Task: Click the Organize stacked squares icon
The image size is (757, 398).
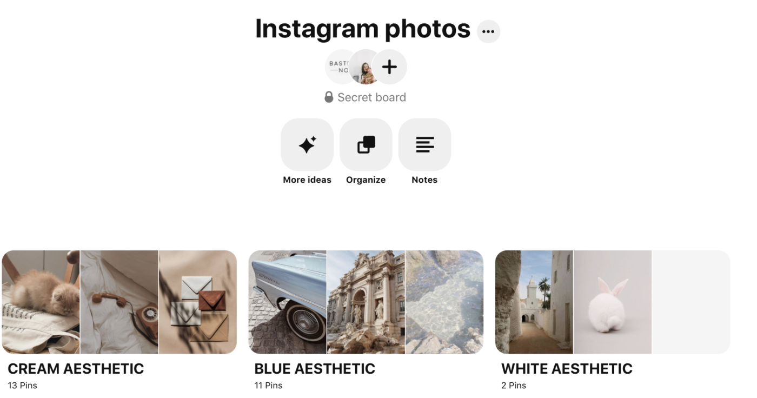Action: point(366,145)
